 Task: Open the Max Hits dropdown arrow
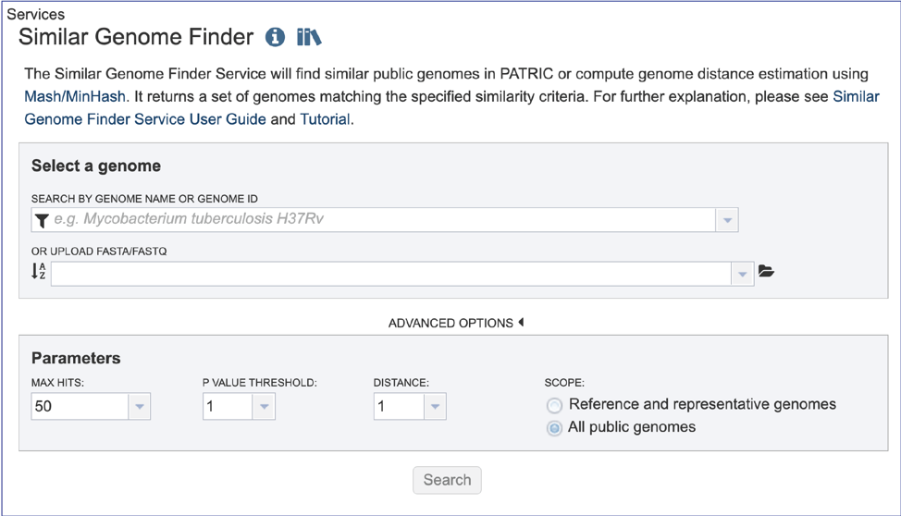139,407
